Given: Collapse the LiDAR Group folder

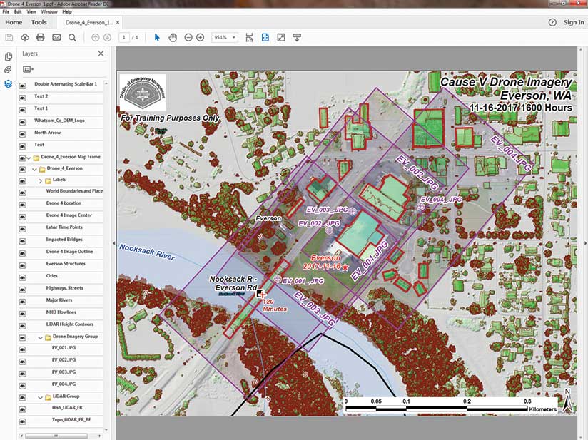Looking at the screenshot, I should (41, 397).
